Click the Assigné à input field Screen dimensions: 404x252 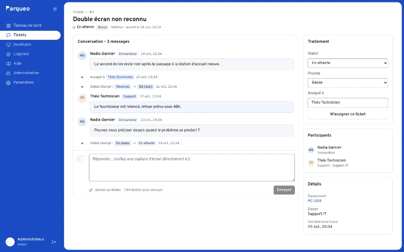pyautogui.click(x=348, y=103)
